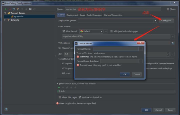Enable Show this page checkbox
The image size is (180, 115).
(60, 97)
